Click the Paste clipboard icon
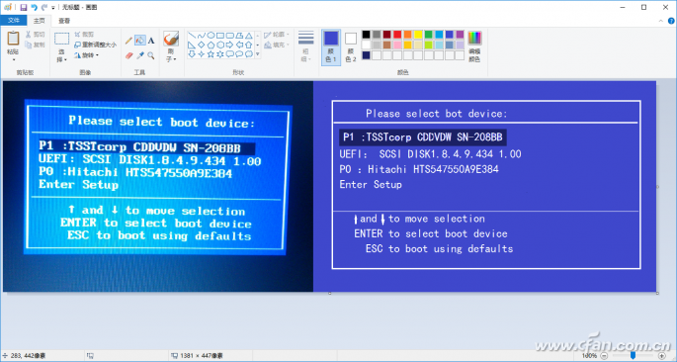This screenshot has height=362, width=677. click(x=13, y=38)
